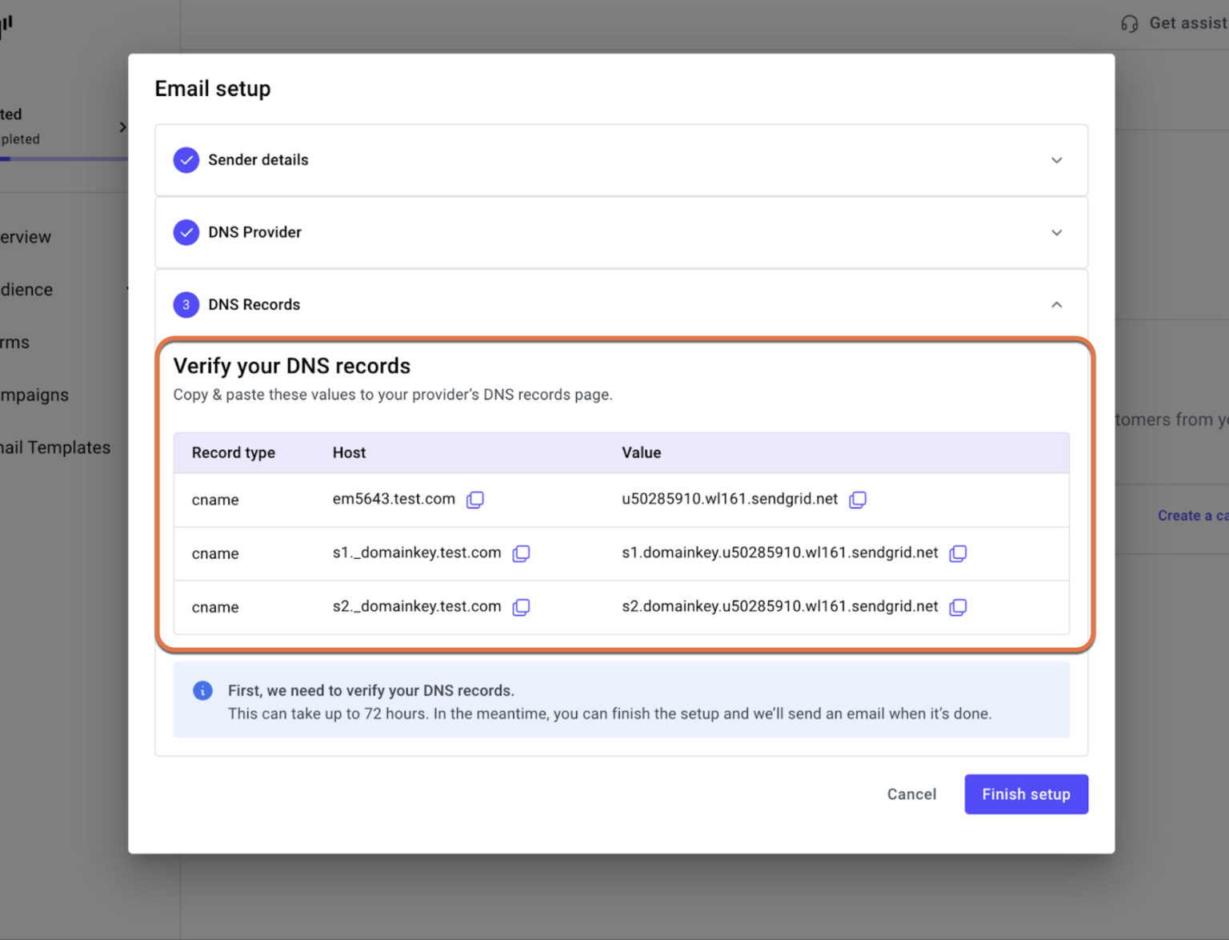Open the Email Templates sidebar item
This screenshot has height=940, width=1229.
point(55,448)
